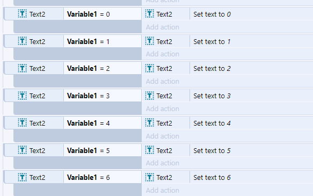
Task: Click Add action under Variable1 = 5 event
Action: pyautogui.click(x=163, y=163)
